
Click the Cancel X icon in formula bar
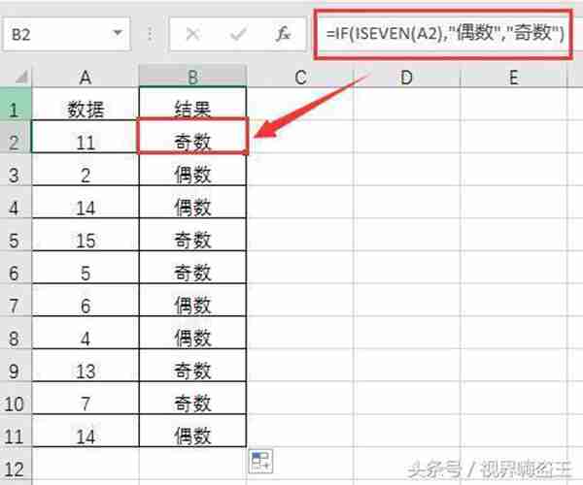click(x=192, y=35)
